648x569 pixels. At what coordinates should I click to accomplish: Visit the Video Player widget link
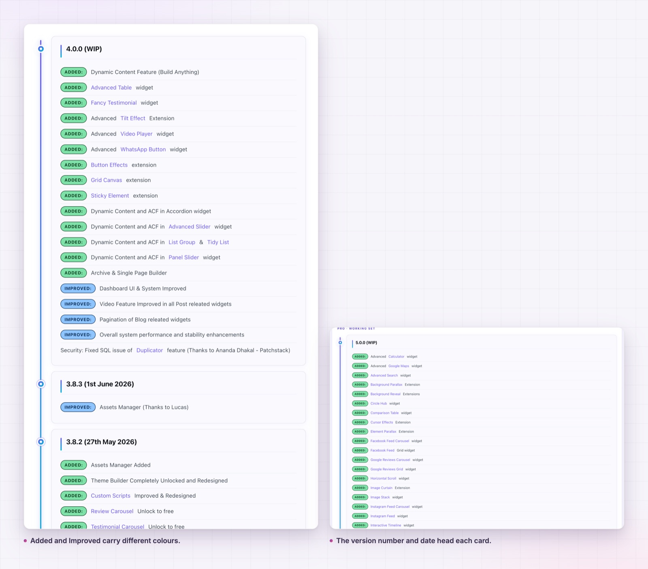point(136,134)
